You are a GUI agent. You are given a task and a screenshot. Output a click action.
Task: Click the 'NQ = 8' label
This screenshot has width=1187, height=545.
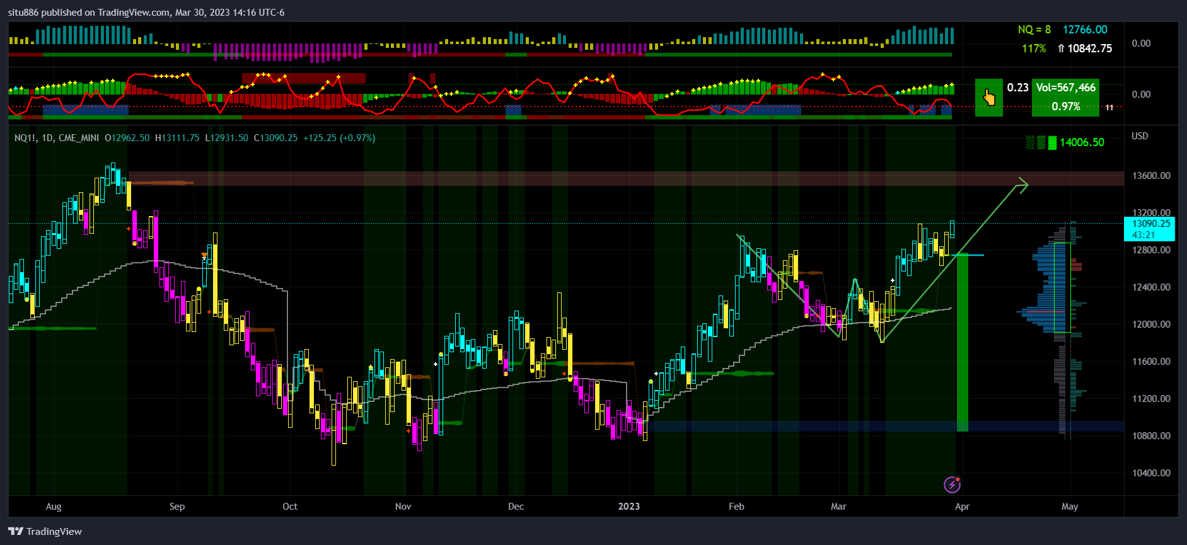tap(1034, 30)
